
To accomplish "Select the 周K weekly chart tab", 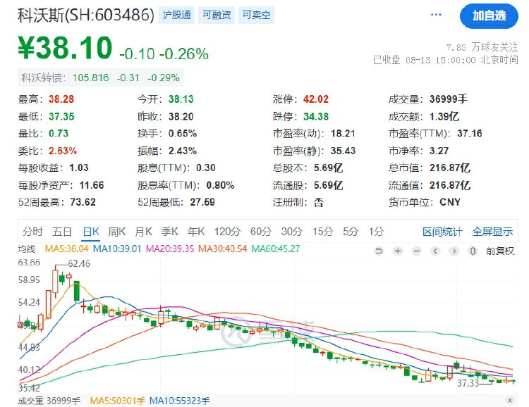I will point(116,232).
